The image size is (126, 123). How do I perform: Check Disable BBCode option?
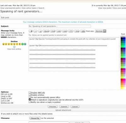coord(30,93)
